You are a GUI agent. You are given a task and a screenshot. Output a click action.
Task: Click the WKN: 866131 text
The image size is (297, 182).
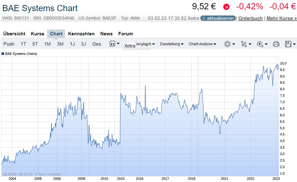[15, 18]
